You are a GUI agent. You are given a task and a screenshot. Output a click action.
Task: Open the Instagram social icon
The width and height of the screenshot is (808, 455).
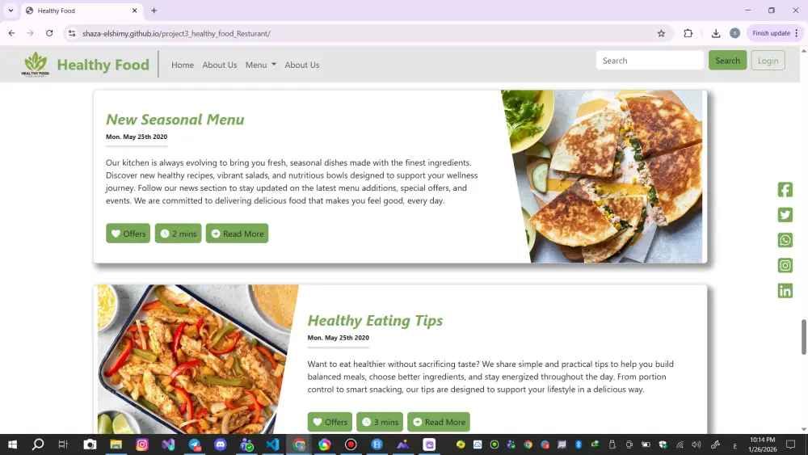tap(785, 265)
